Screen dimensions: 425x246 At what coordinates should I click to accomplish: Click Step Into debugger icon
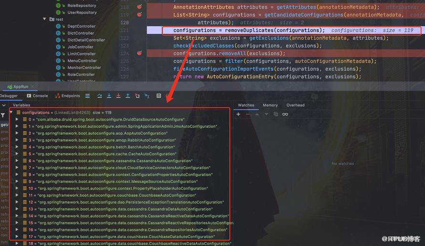tap(109, 96)
